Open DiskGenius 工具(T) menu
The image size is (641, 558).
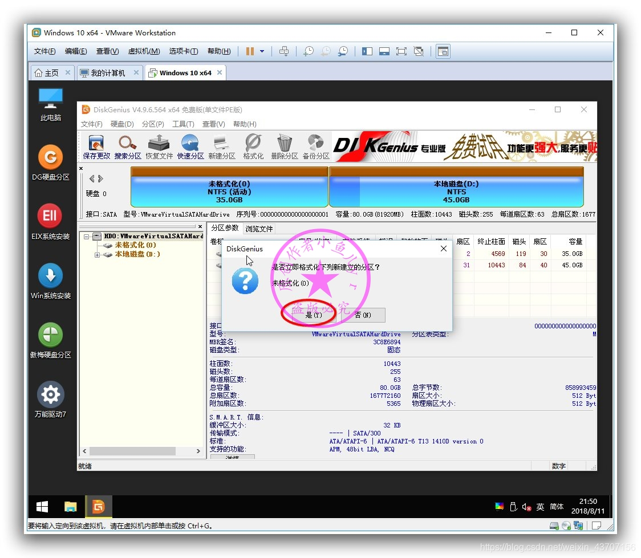[x=183, y=124]
